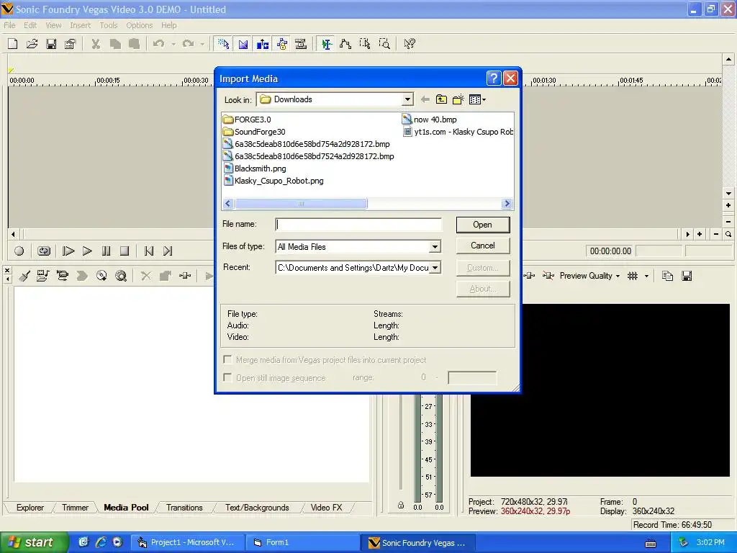Screen dimensions: 737x553
Task: Open the overlay grid dropdown arrow
Action: point(647,276)
